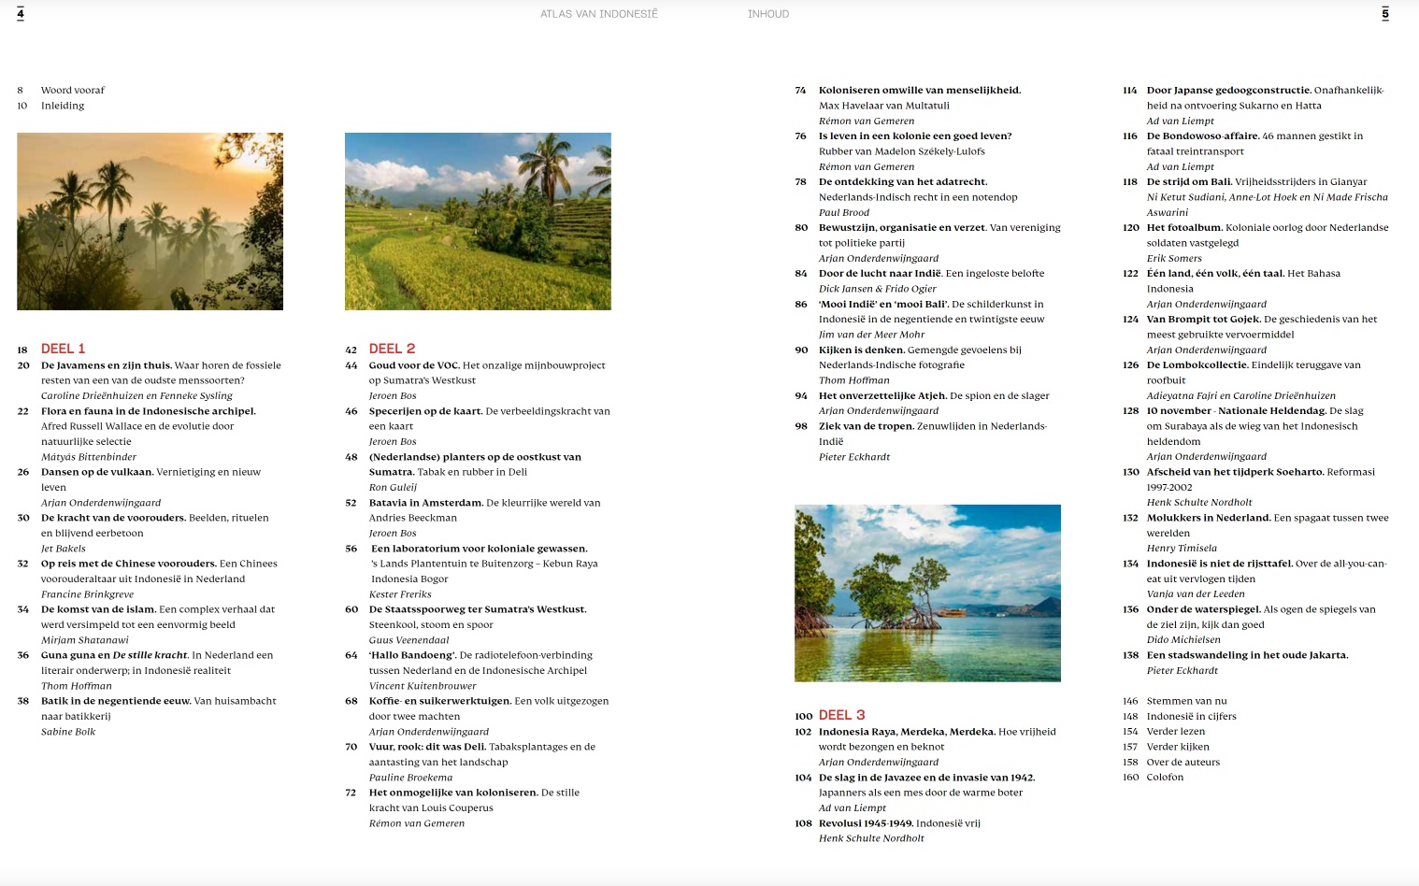Click the mangrove trees in water photo
1419x886 pixels.
(927, 593)
